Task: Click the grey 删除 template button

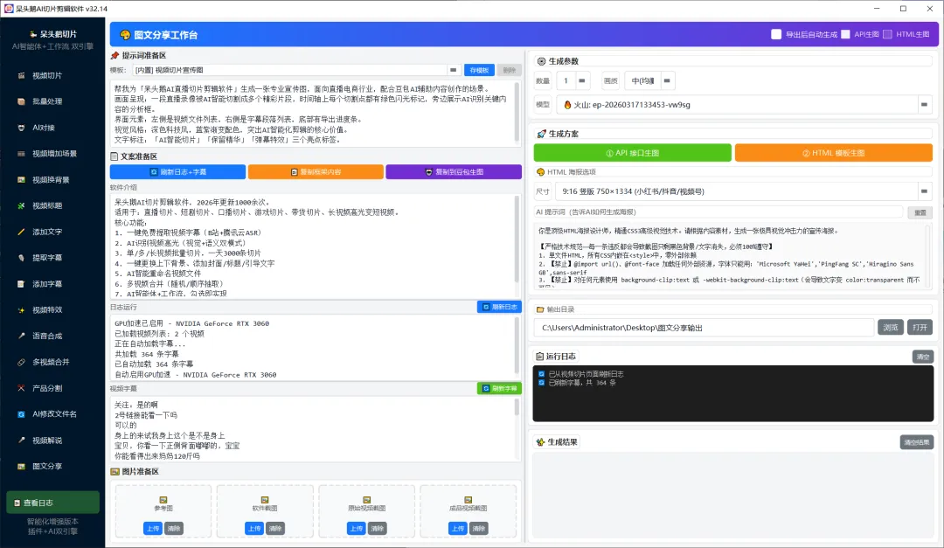Action: point(510,70)
